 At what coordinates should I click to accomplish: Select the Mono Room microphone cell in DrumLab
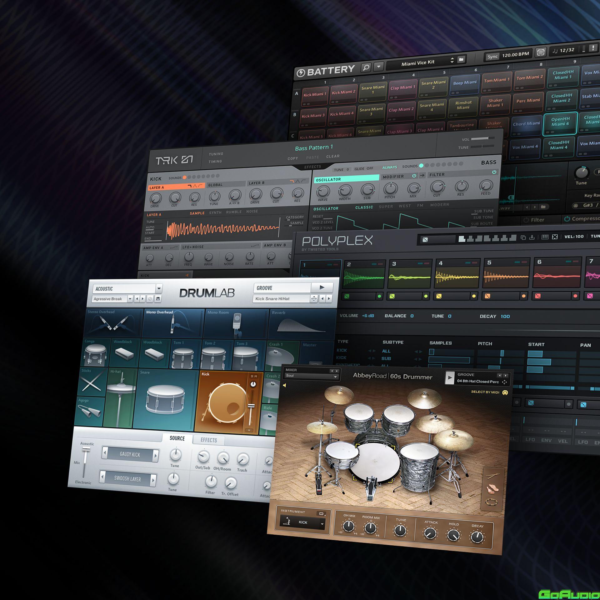pos(236,324)
